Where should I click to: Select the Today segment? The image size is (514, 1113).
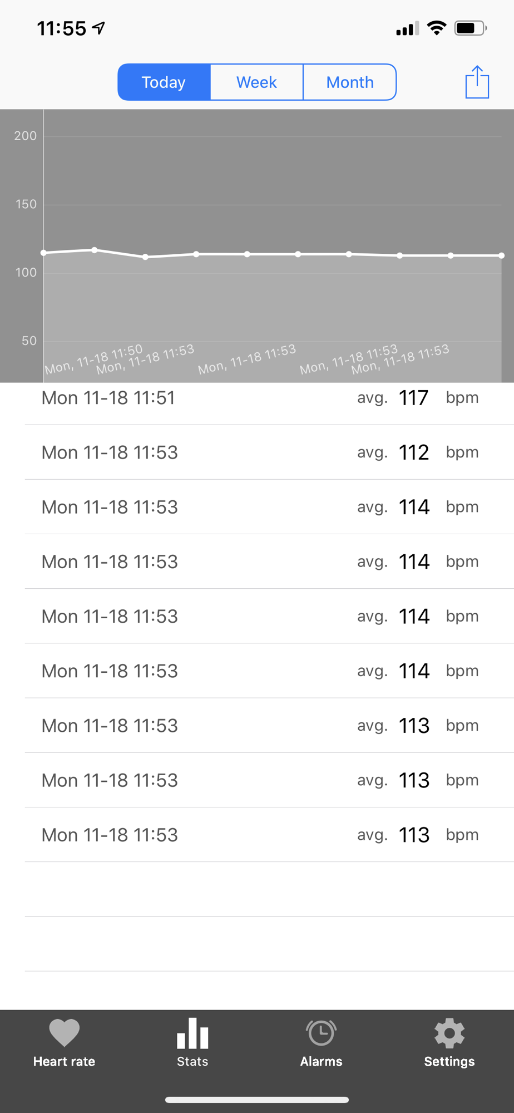click(164, 82)
